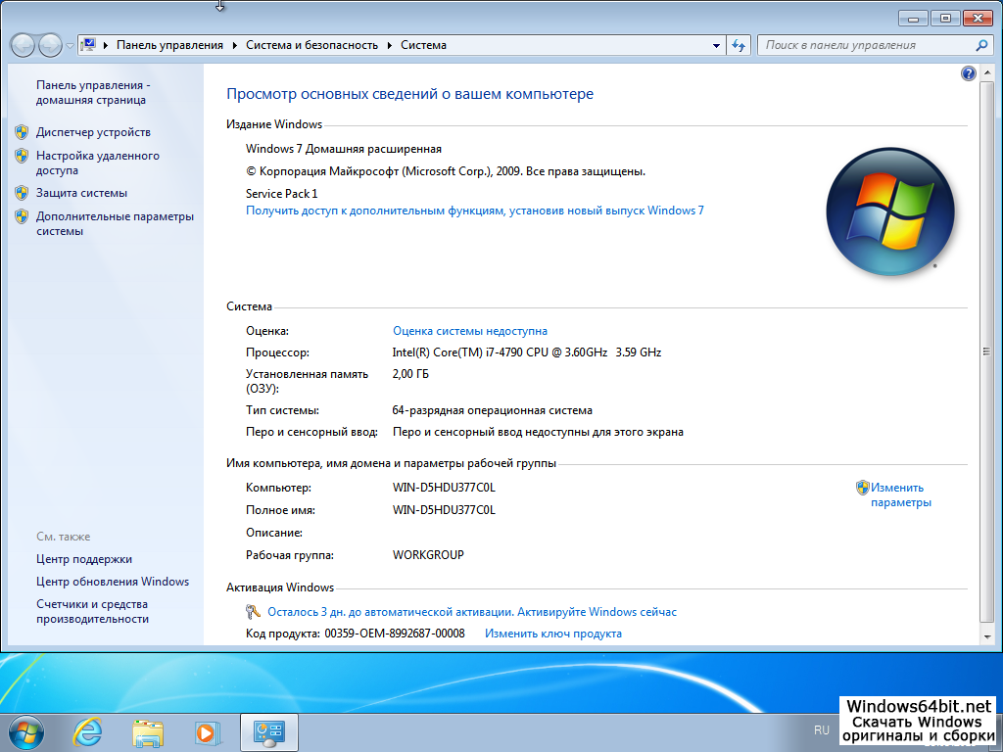The image size is (1003, 752).
Task: Click the vertical scrollbar thumb on right
Action: point(985,351)
